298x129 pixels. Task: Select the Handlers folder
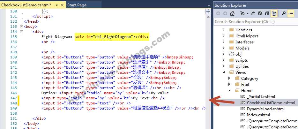coord(244,30)
